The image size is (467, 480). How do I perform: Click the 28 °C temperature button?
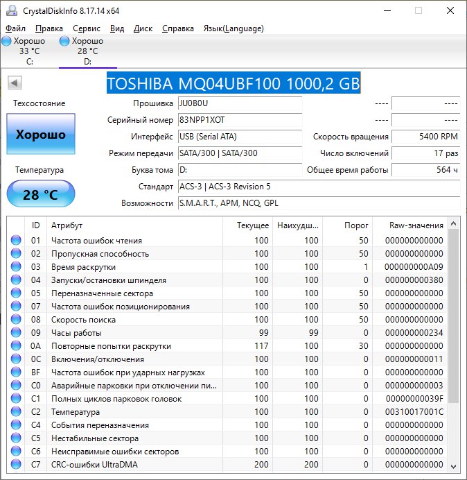(41, 194)
